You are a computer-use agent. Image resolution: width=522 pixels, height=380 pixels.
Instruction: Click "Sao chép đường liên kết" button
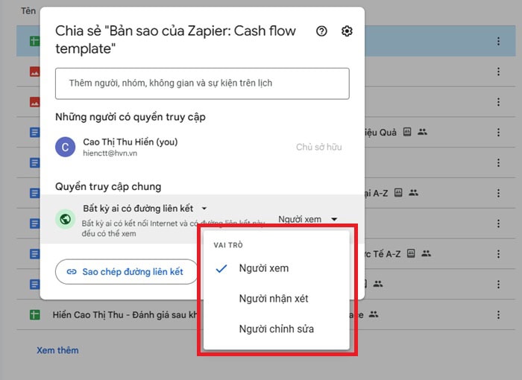[x=125, y=272]
